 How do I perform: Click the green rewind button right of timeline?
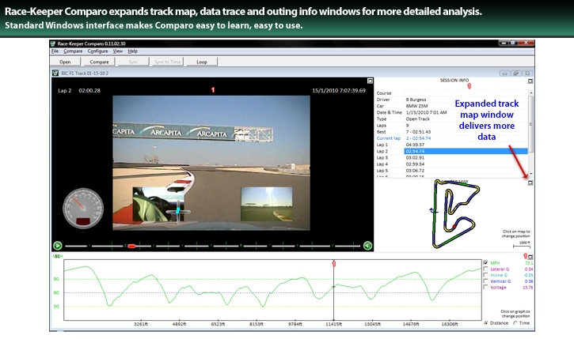click(x=367, y=246)
